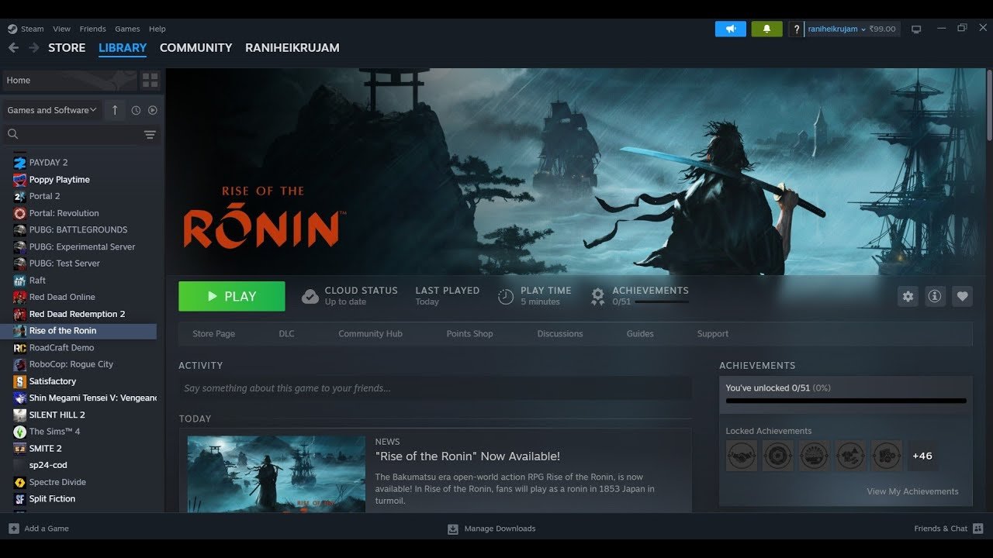Open the RANIHEIKRUJAM profile tab
993x558 pixels.
click(292, 48)
